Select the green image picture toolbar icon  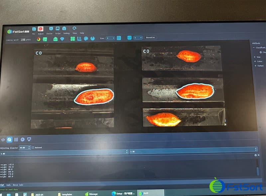pyautogui.click(x=45, y=39)
